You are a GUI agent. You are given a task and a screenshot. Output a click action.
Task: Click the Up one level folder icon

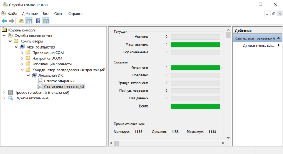(x=21, y=21)
